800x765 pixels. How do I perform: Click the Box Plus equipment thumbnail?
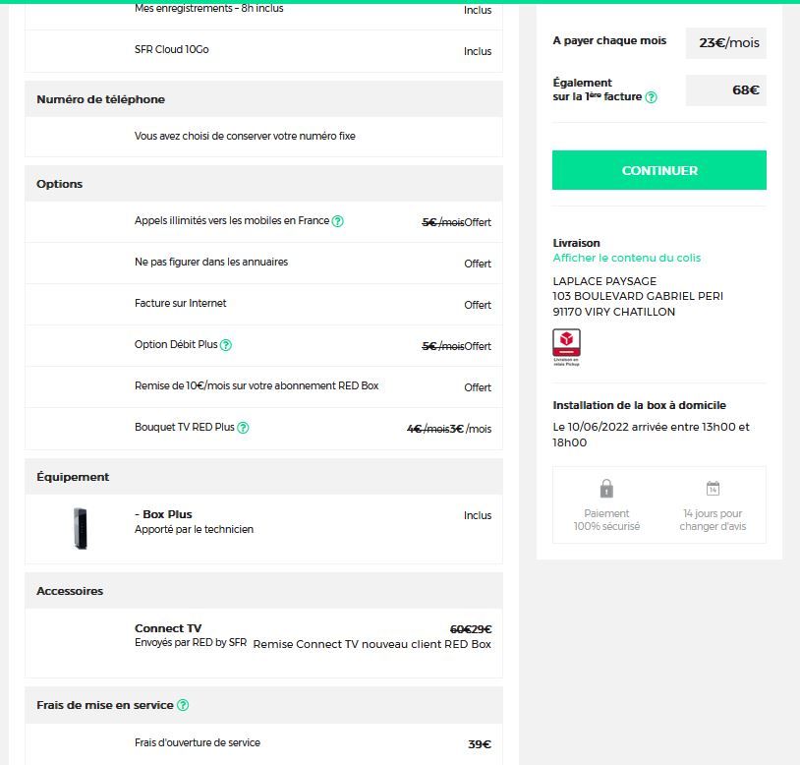80,528
